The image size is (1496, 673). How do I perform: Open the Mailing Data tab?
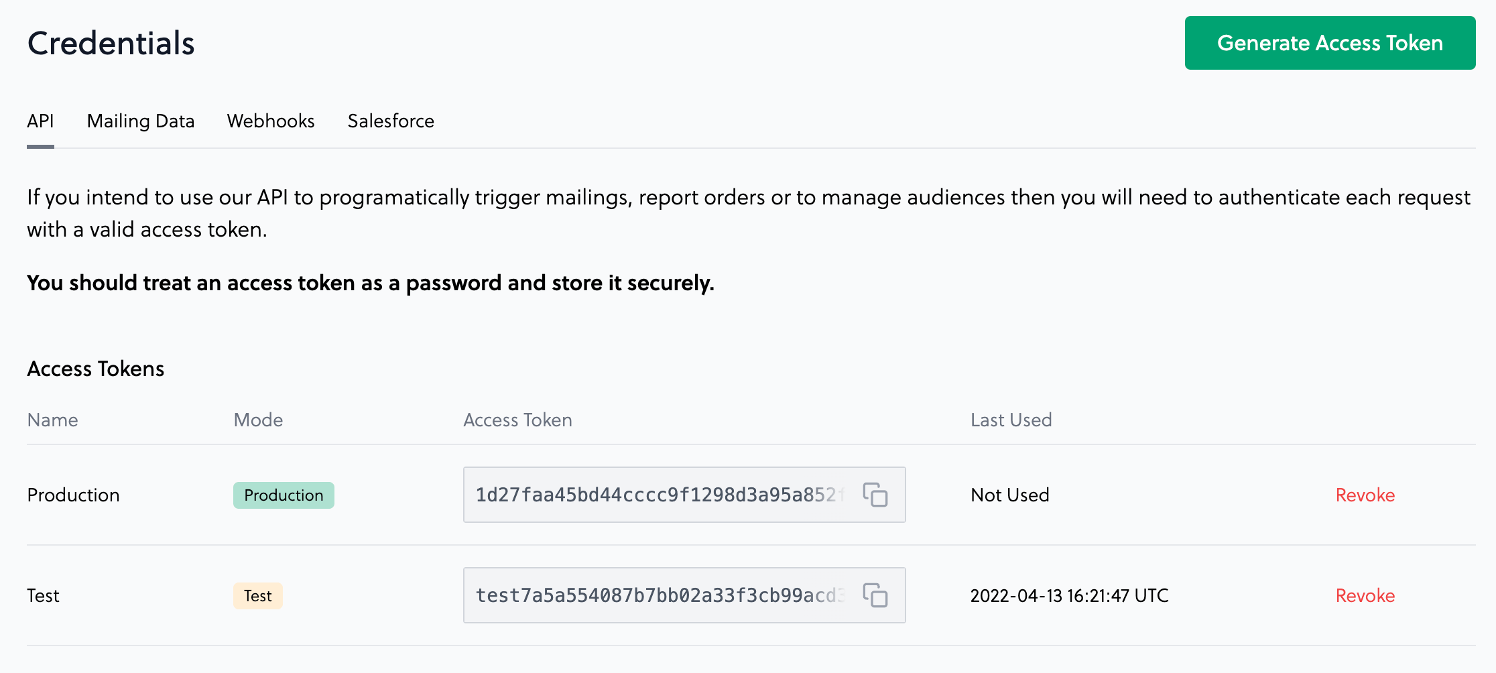pyautogui.click(x=141, y=121)
